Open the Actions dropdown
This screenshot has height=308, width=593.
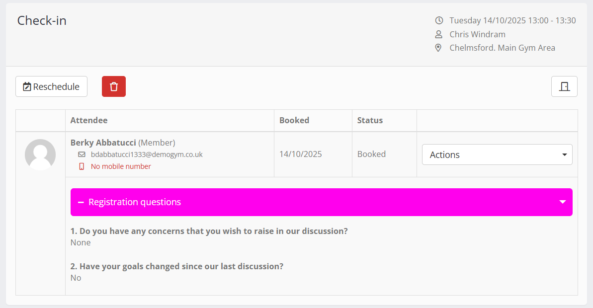[497, 154]
